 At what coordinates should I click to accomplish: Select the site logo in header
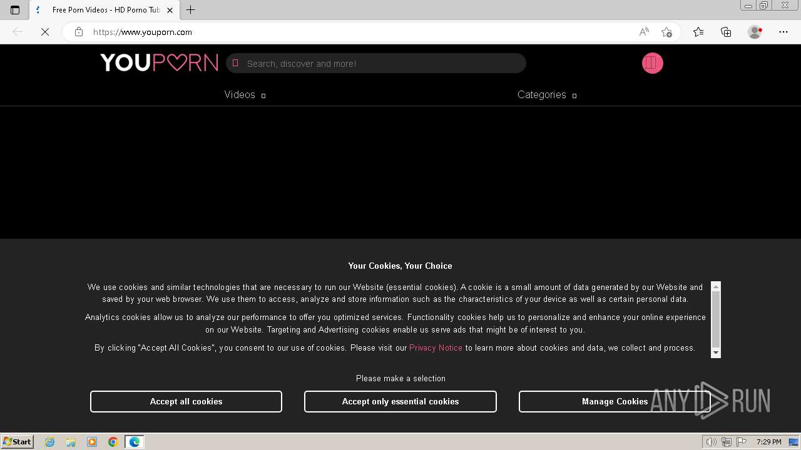[159, 62]
